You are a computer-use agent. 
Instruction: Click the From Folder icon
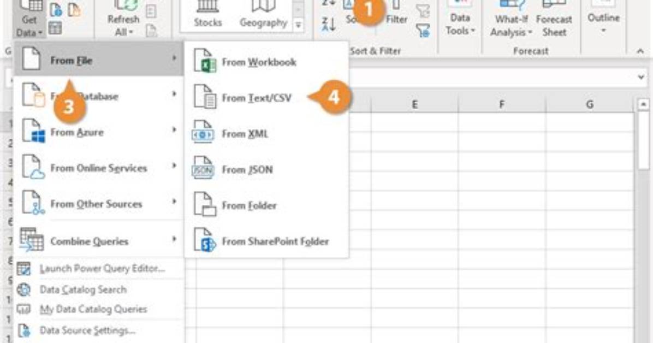(205, 205)
